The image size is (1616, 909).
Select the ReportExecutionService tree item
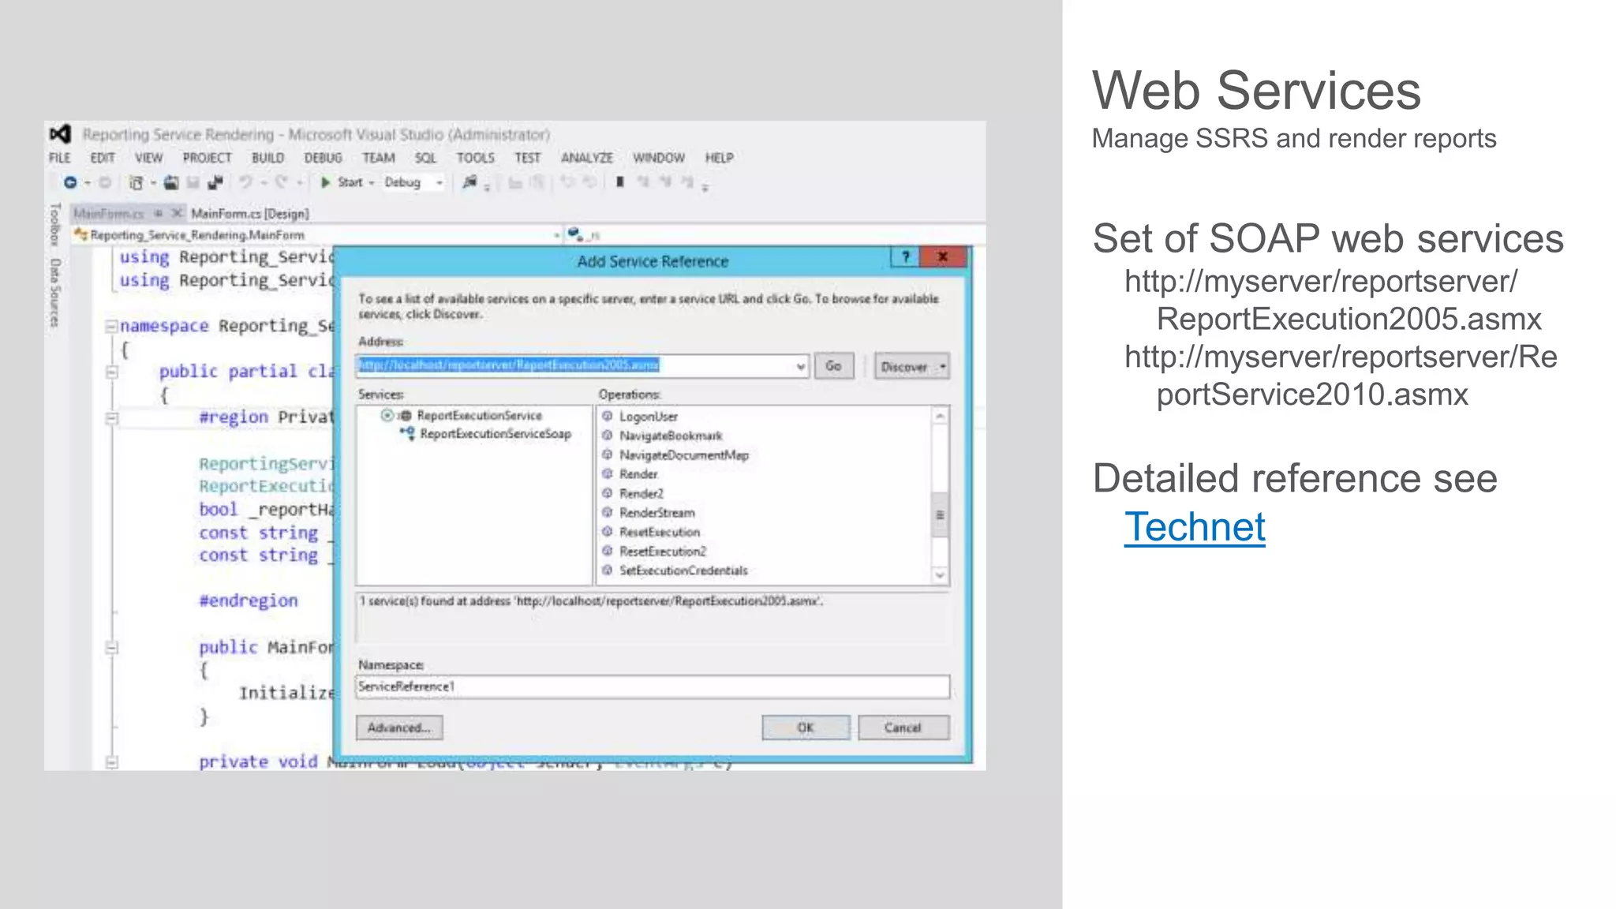(480, 415)
